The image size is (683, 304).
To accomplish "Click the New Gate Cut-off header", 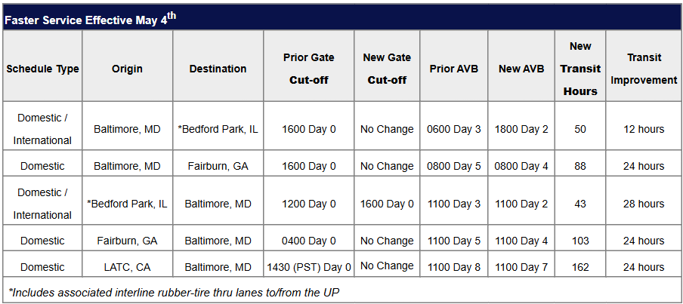I will (x=387, y=69).
